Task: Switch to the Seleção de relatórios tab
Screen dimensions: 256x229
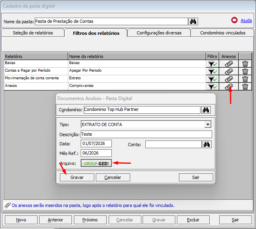Action: [33, 33]
